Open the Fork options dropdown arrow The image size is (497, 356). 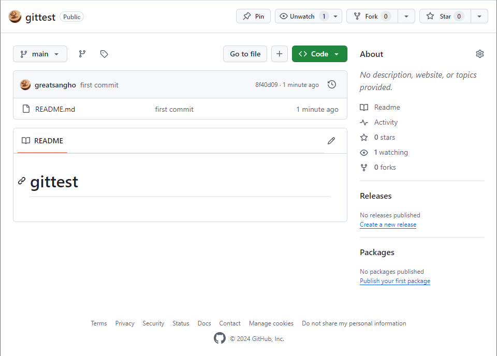tap(406, 16)
